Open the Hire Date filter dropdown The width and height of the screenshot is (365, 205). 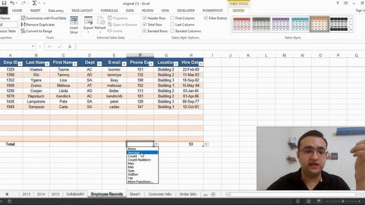pyautogui.click(x=201, y=64)
